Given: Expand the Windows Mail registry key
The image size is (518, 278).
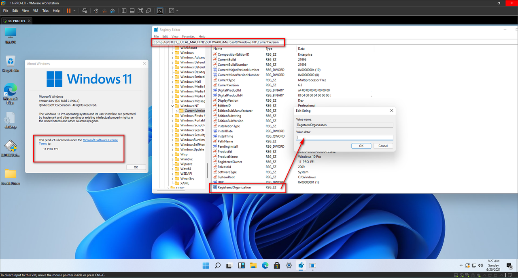Looking at the screenshot, I should (173, 82).
